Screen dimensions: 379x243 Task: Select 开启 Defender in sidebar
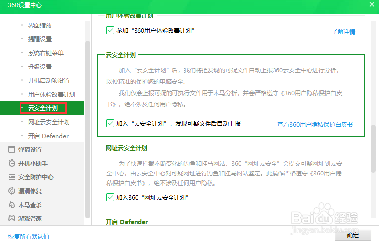48,136
